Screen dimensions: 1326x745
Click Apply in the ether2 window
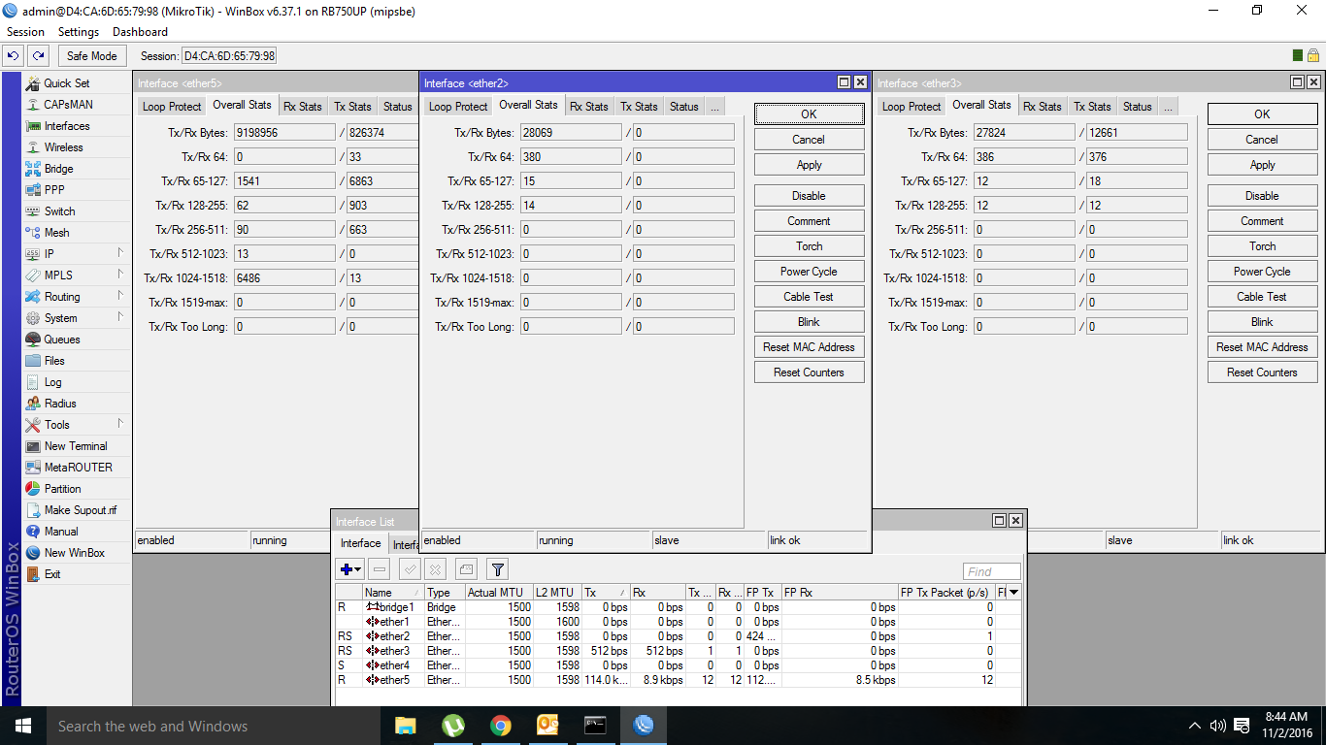click(x=809, y=165)
